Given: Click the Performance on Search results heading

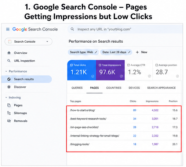Looking at the screenshot, I should point(96,41).
